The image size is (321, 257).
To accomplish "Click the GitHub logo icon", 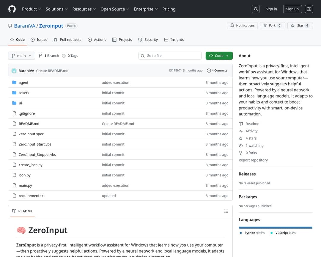I will tap(12, 9).
